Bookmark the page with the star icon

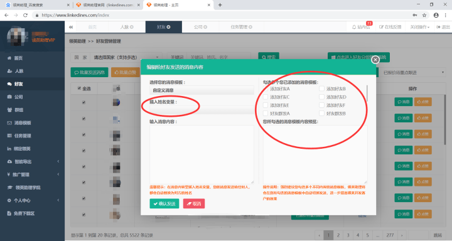[x=424, y=15]
